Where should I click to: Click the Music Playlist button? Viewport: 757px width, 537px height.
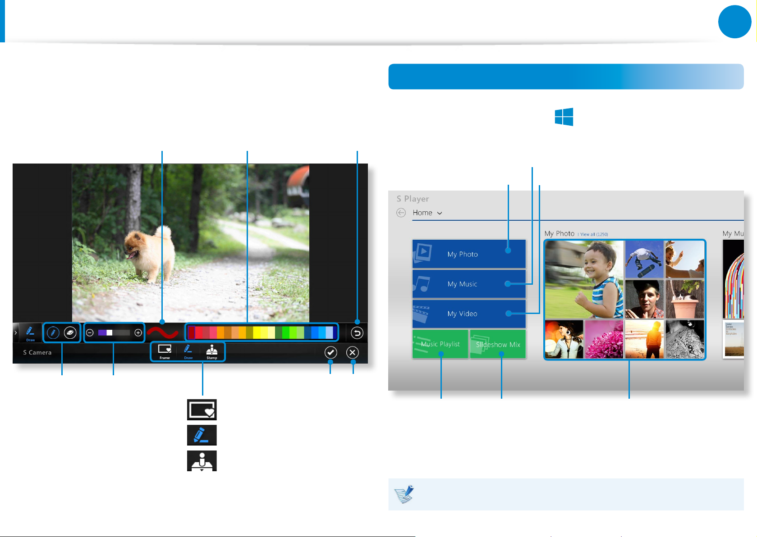click(x=440, y=344)
